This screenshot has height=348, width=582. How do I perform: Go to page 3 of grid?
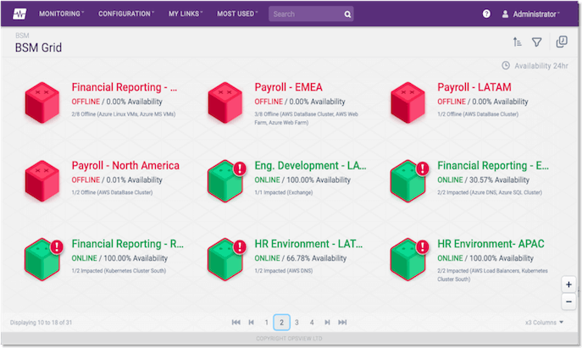pos(297,323)
